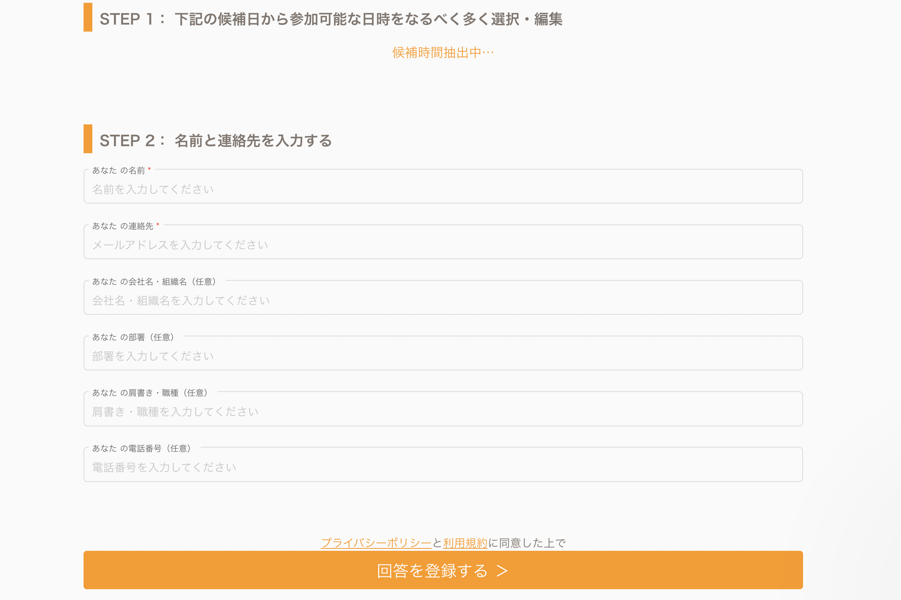Click the あなた の名前 field label

coord(118,170)
